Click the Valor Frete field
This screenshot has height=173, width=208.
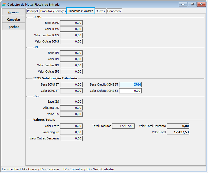tap(71, 126)
